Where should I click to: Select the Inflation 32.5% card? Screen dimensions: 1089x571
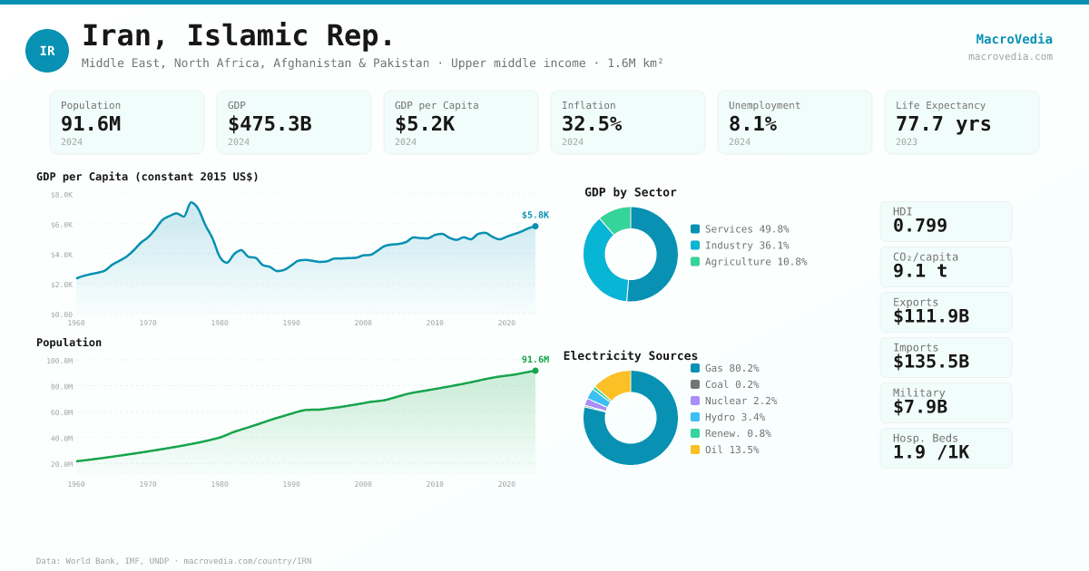coord(628,122)
